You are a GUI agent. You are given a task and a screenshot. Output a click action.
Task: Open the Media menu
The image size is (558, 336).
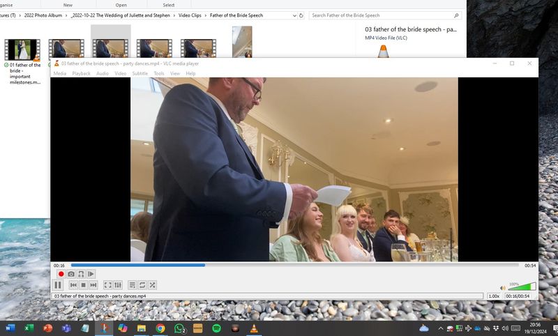60,73
